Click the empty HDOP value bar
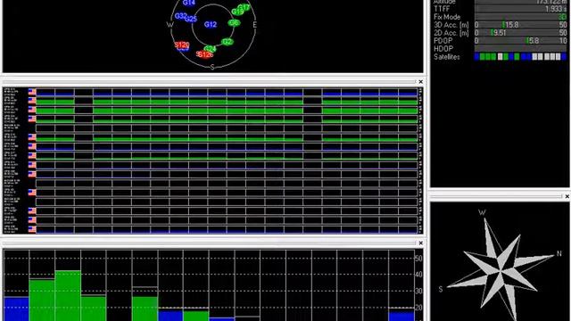This screenshot has height=321, width=571. coord(521,49)
